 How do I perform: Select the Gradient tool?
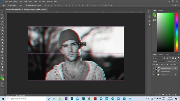coord(2,46)
